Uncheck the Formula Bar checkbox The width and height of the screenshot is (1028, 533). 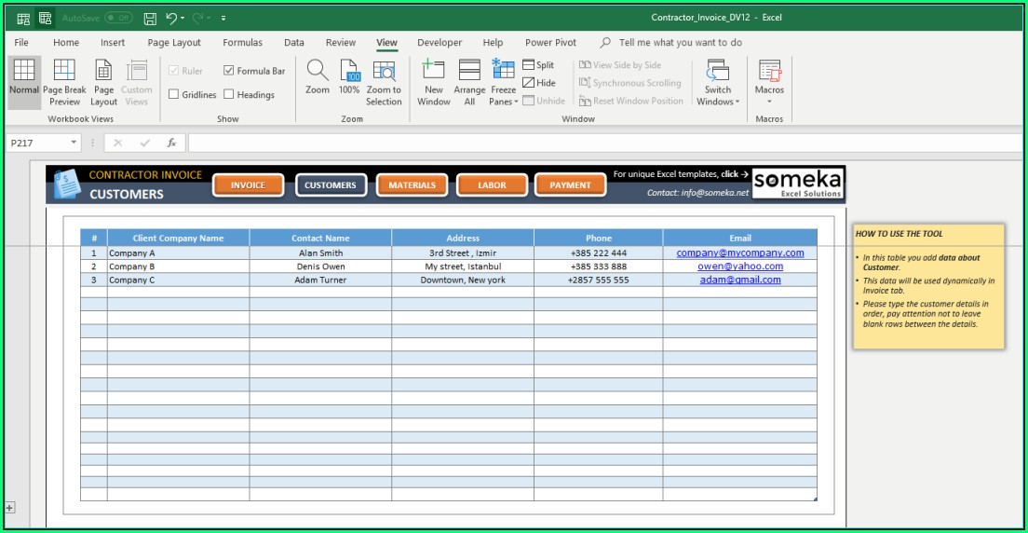click(229, 71)
